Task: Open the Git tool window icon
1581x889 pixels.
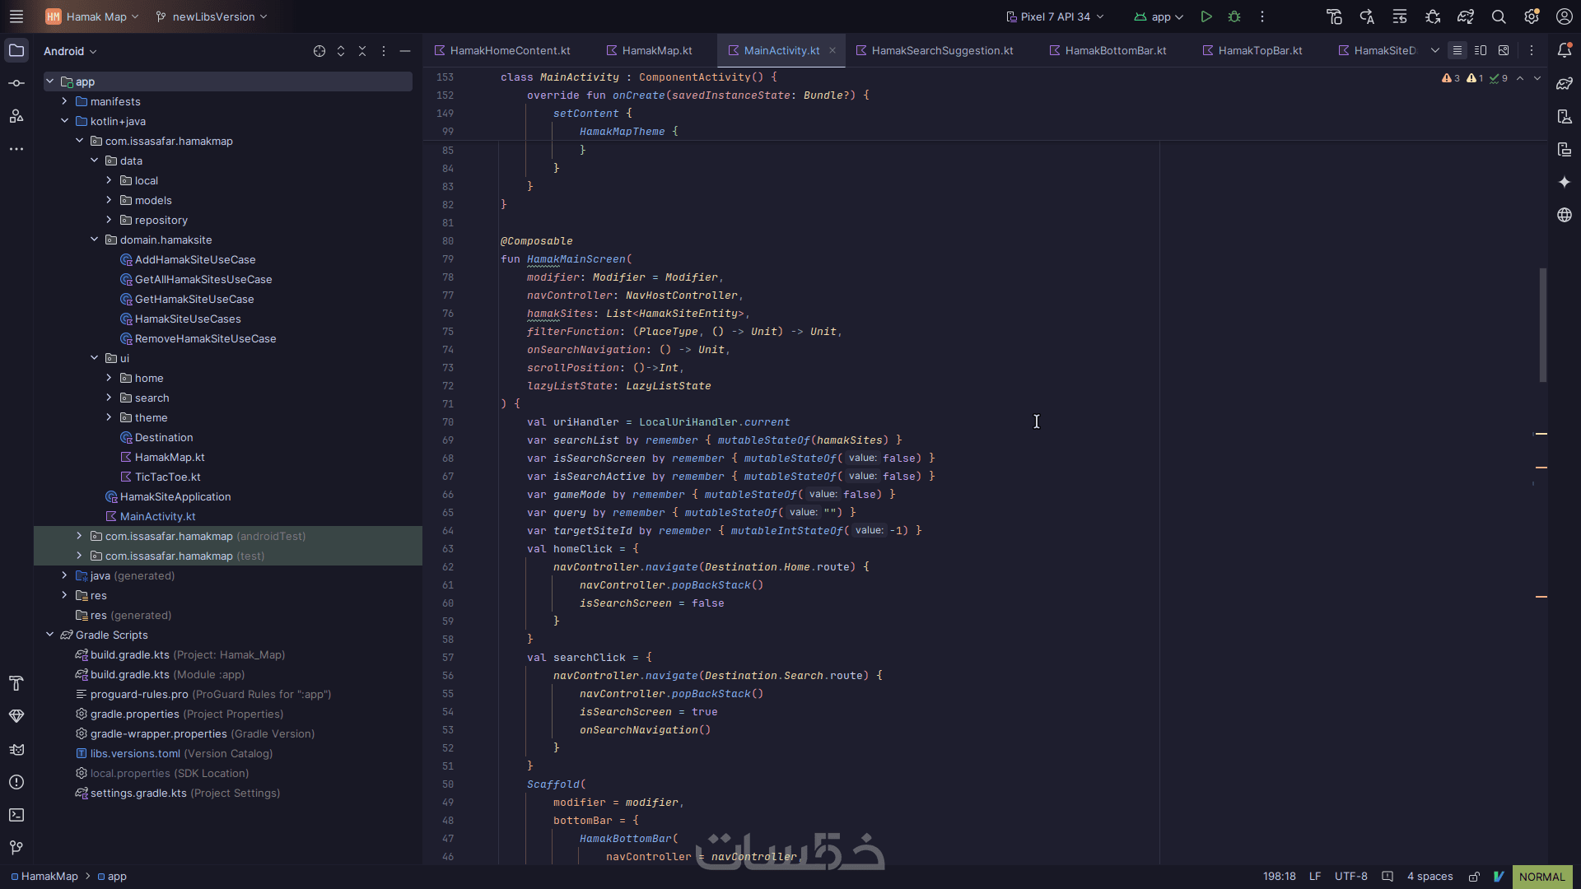Action: [x=16, y=848]
